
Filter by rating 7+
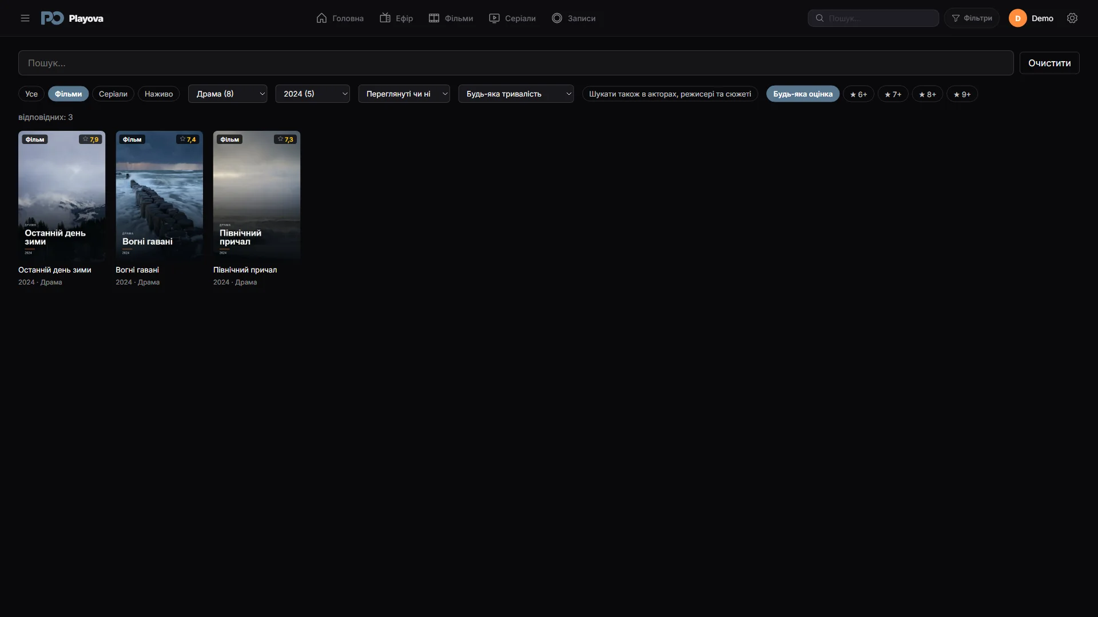point(893,94)
